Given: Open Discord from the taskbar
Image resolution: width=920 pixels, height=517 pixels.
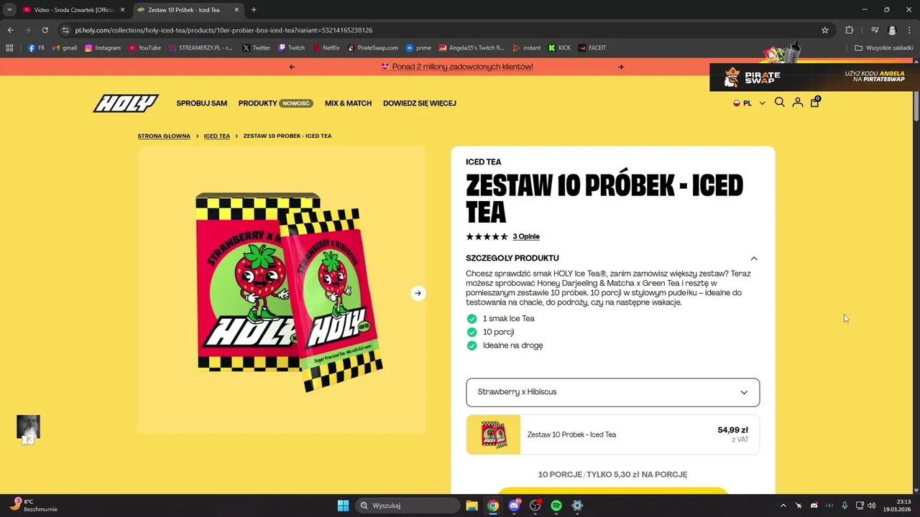Looking at the screenshot, I should click(515, 506).
